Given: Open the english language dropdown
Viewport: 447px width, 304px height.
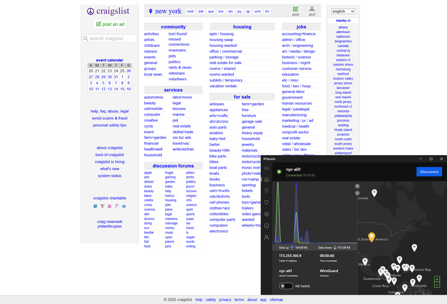Looking at the screenshot, I should [343, 11].
